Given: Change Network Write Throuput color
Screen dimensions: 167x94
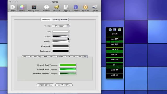Looking at the screenshot, I should click(68, 69).
